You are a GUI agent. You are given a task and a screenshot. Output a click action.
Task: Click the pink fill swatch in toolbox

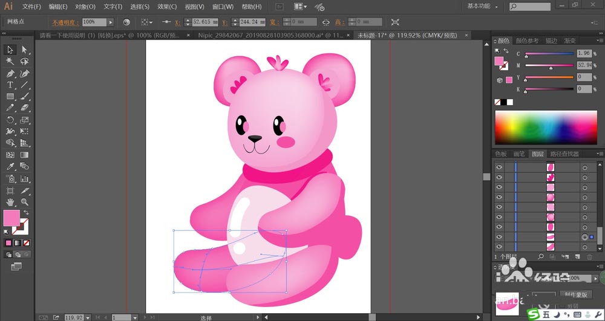pyautogui.click(x=11, y=218)
